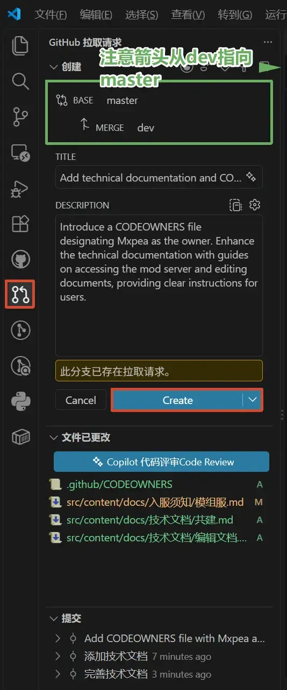Open the Create button dropdown arrow
Image resolution: width=287 pixels, height=690 pixels.
253,400
